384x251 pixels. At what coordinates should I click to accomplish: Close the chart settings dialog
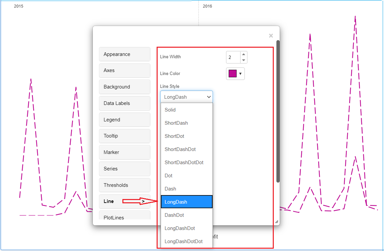(x=271, y=36)
